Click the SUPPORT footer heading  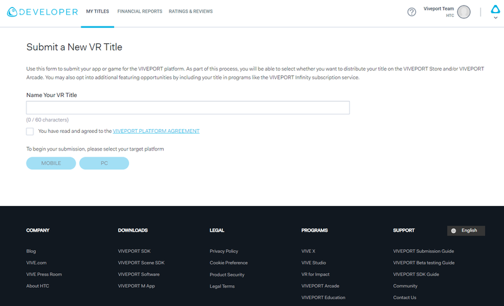click(x=404, y=230)
